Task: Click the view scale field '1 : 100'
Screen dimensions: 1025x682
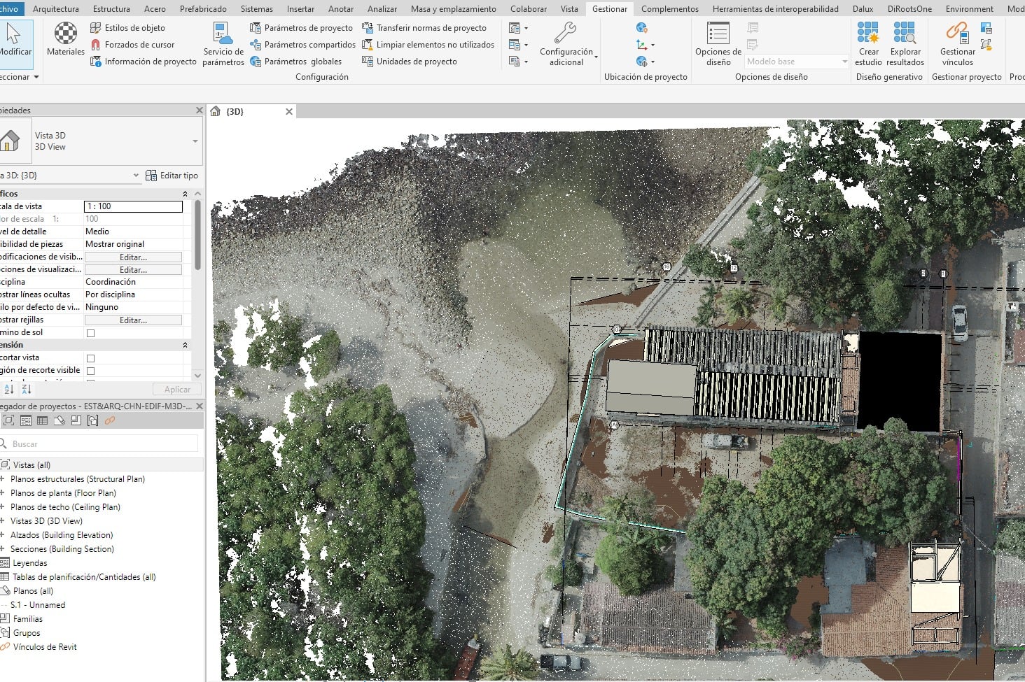Action: [x=133, y=206]
